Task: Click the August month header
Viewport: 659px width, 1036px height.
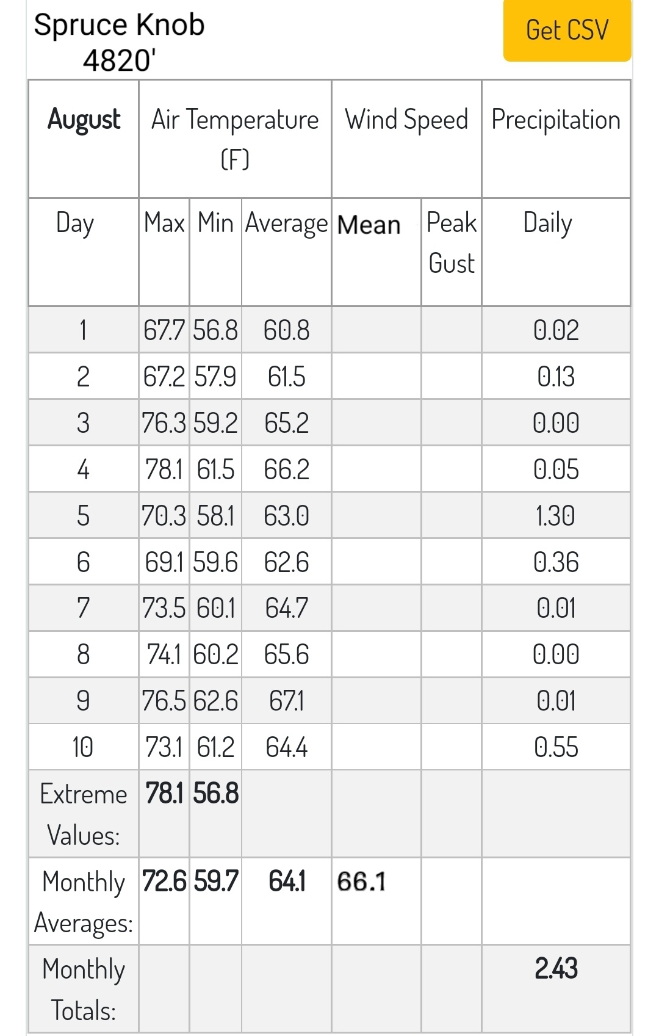Action: coord(84,120)
